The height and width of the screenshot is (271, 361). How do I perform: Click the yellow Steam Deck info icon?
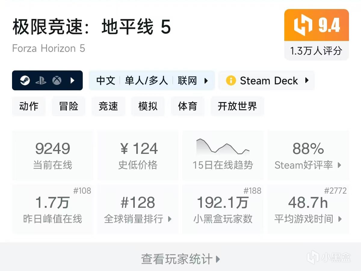pos(231,80)
